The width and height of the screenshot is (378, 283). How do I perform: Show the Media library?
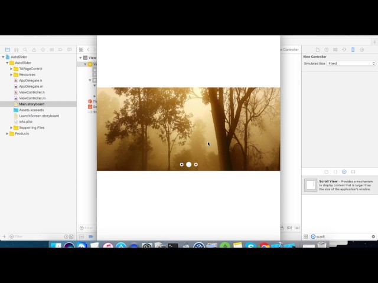[x=353, y=172]
